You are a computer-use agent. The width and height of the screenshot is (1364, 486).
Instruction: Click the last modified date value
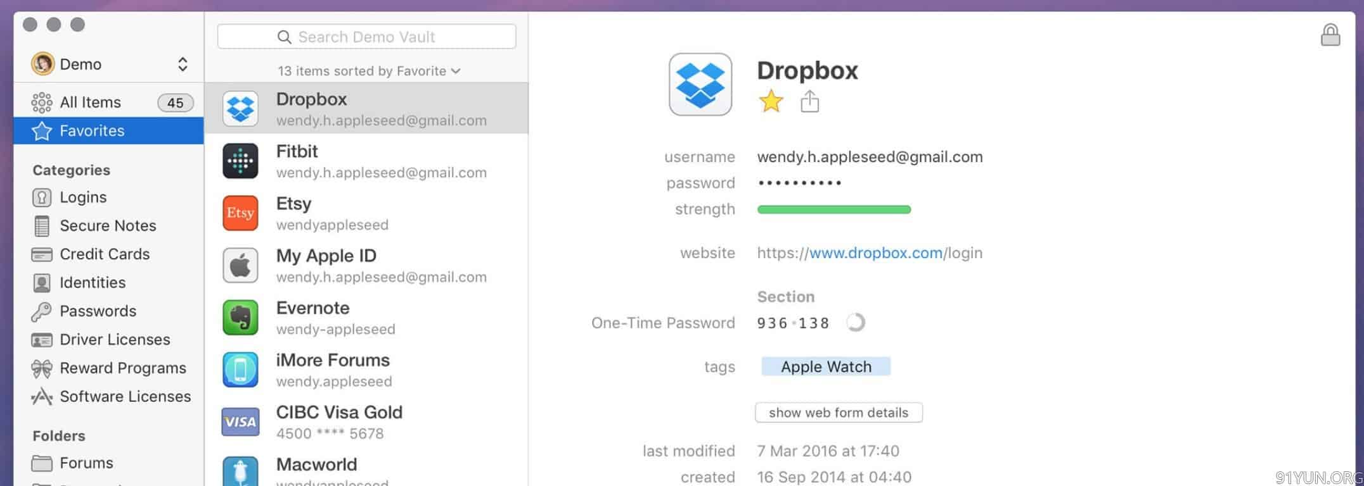point(828,451)
